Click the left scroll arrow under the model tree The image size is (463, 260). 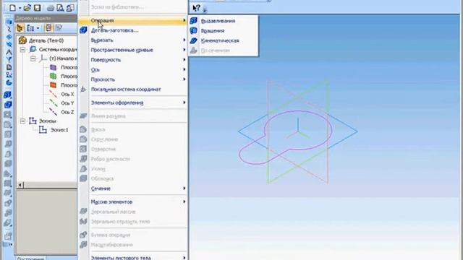click(20, 185)
